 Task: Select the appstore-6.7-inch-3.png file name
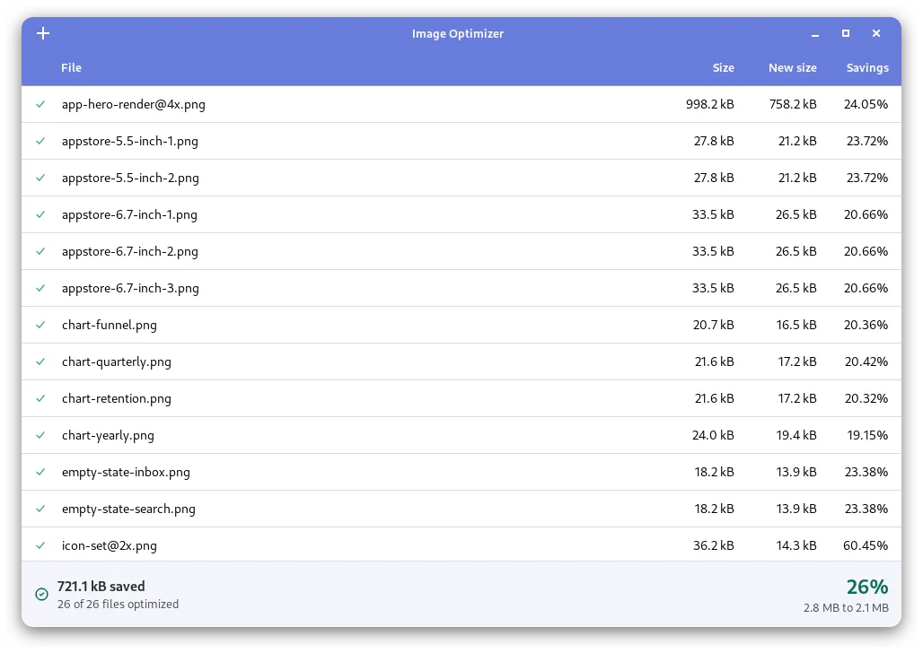131,288
